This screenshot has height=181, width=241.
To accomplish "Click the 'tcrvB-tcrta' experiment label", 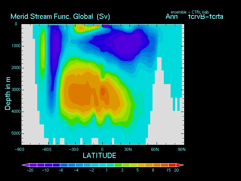I will 203,17.
